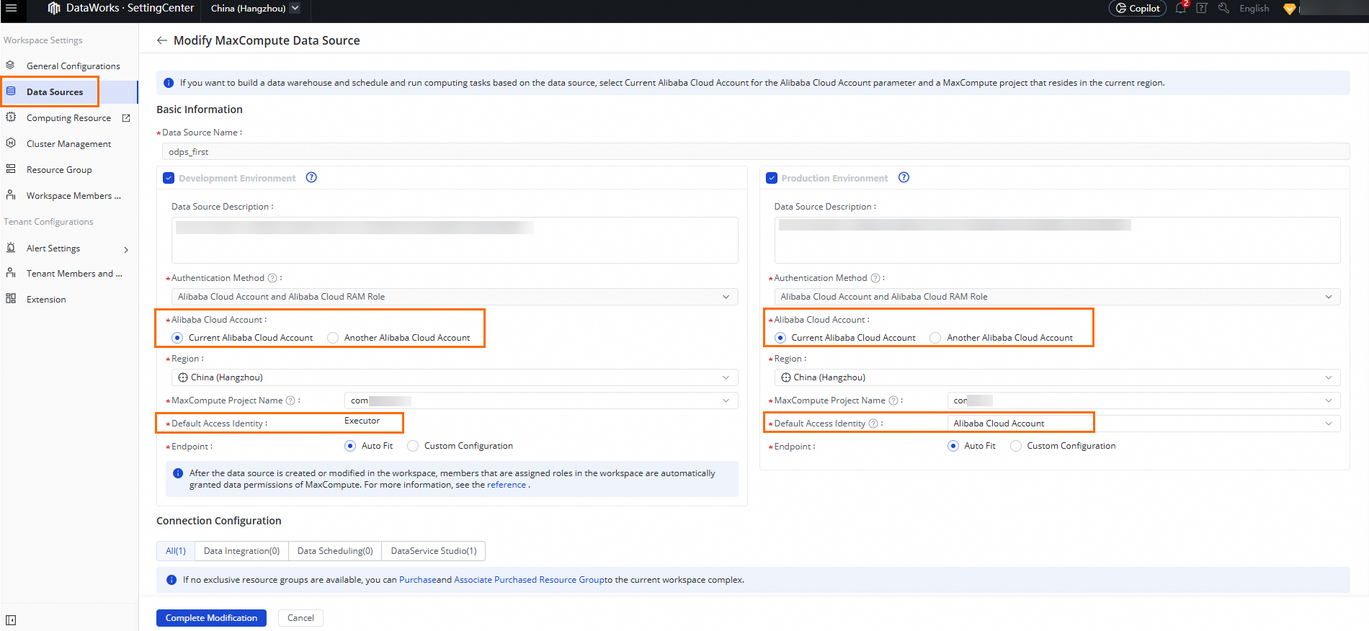Click help icon beside Development Authentication Method

click(272, 278)
